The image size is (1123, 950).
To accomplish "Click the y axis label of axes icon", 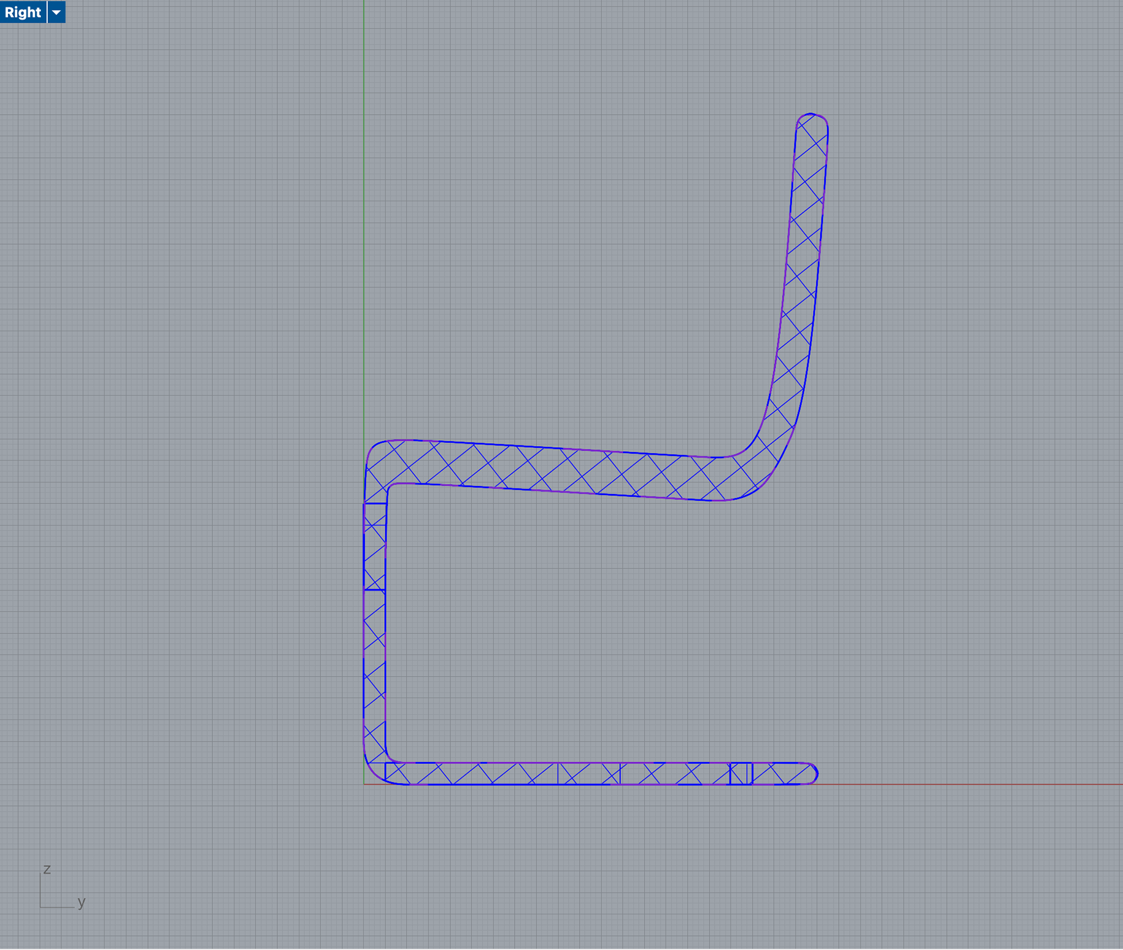I will click(81, 902).
